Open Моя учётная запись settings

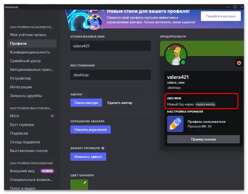coord(32,35)
